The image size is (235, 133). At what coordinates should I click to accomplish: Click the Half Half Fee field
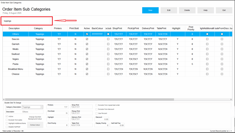pos(117,125)
